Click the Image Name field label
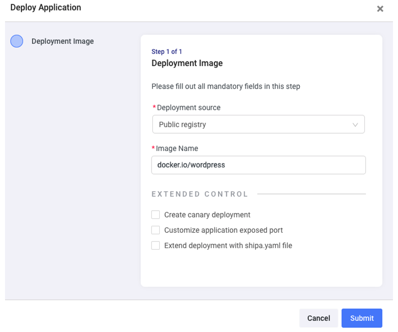Screen dimensions: 398x332 (x=177, y=148)
